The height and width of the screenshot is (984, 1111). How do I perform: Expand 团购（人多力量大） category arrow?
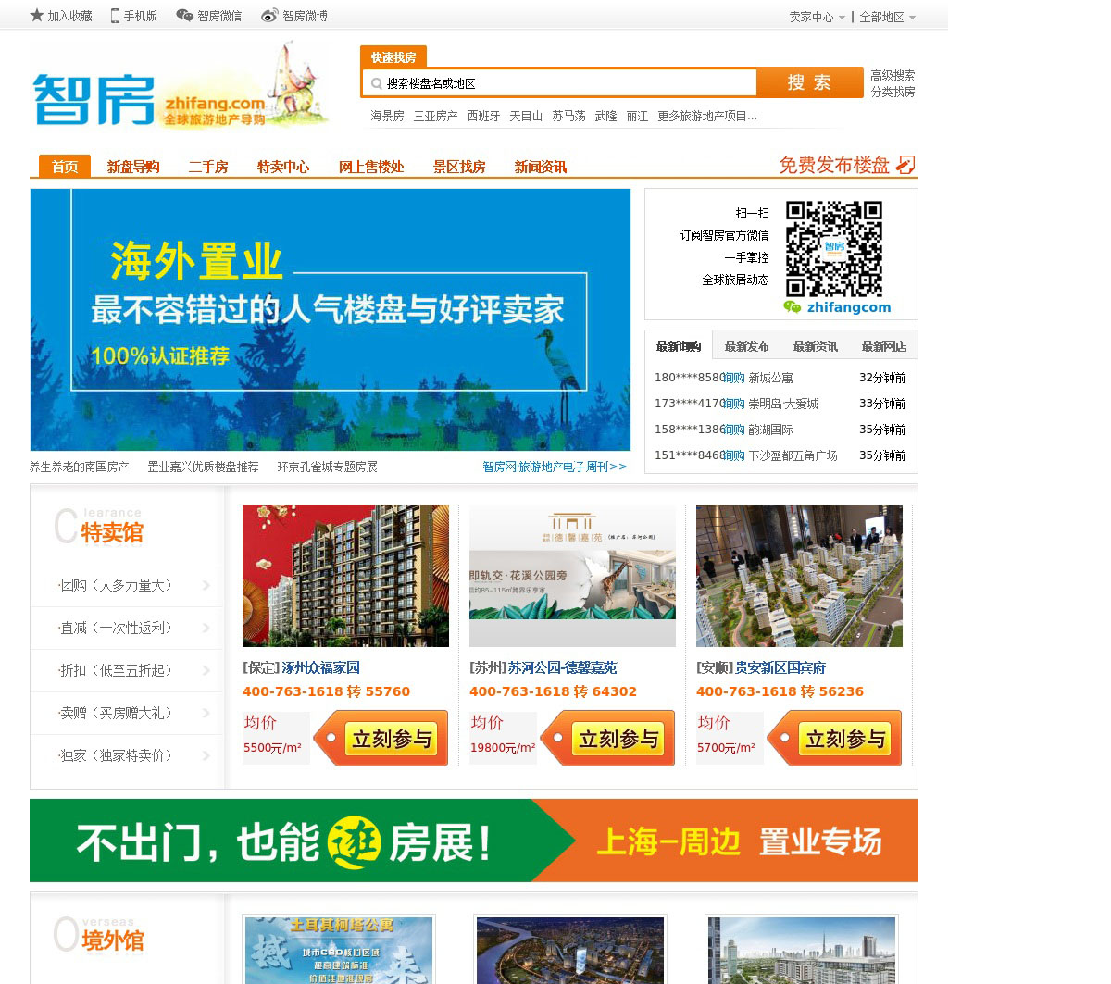tap(206, 585)
